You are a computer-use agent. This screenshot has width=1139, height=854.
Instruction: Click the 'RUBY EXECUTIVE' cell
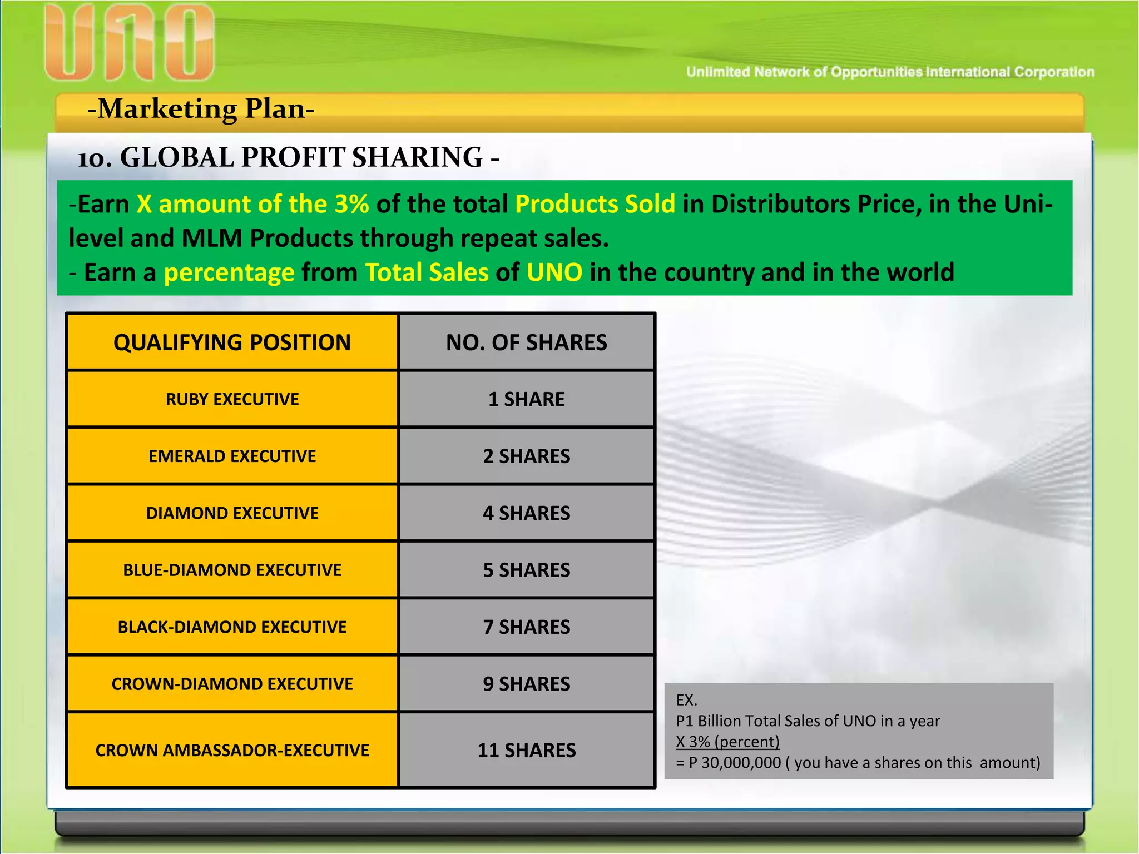click(x=232, y=399)
